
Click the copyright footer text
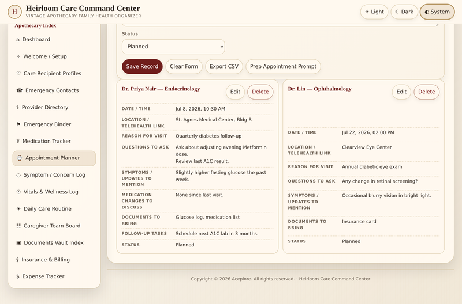[x=280, y=279]
